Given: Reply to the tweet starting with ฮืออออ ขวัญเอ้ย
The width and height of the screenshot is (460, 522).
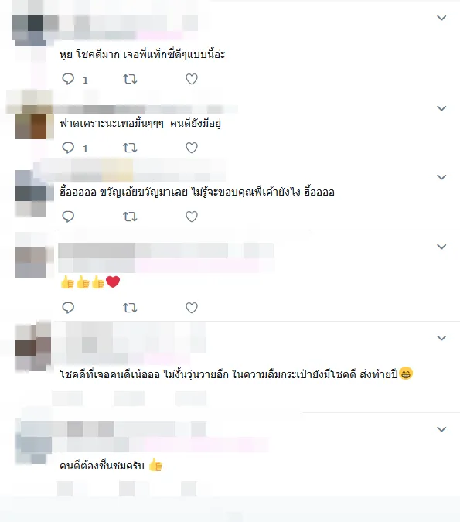Looking at the screenshot, I should click(68, 217).
